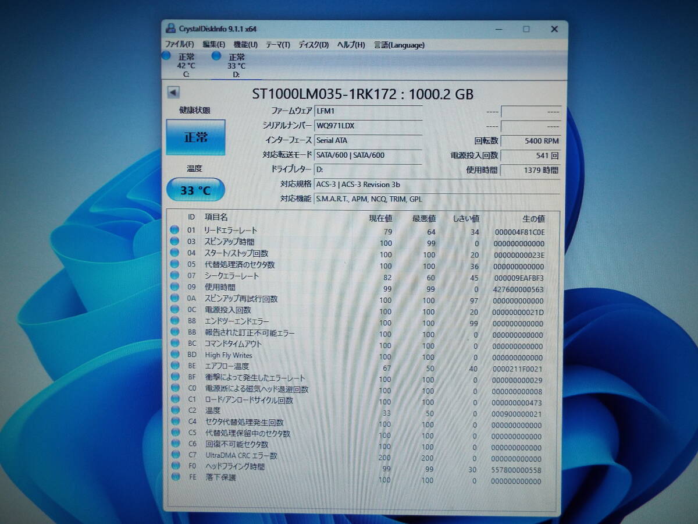Maximize the CrystalDiskInfo window
This screenshot has width=698, height=524.
tap(526, 29)
